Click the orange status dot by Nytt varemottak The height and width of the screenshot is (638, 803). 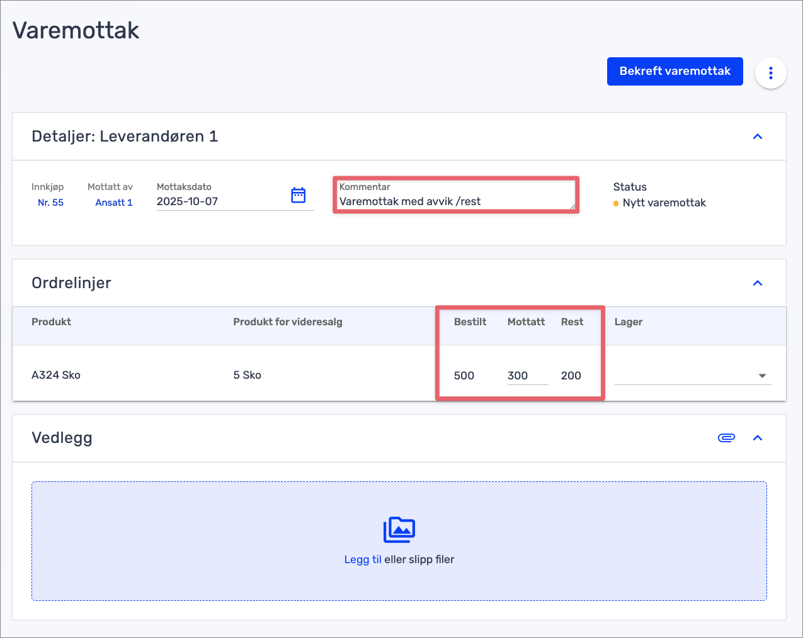click(x=616, y=203)
